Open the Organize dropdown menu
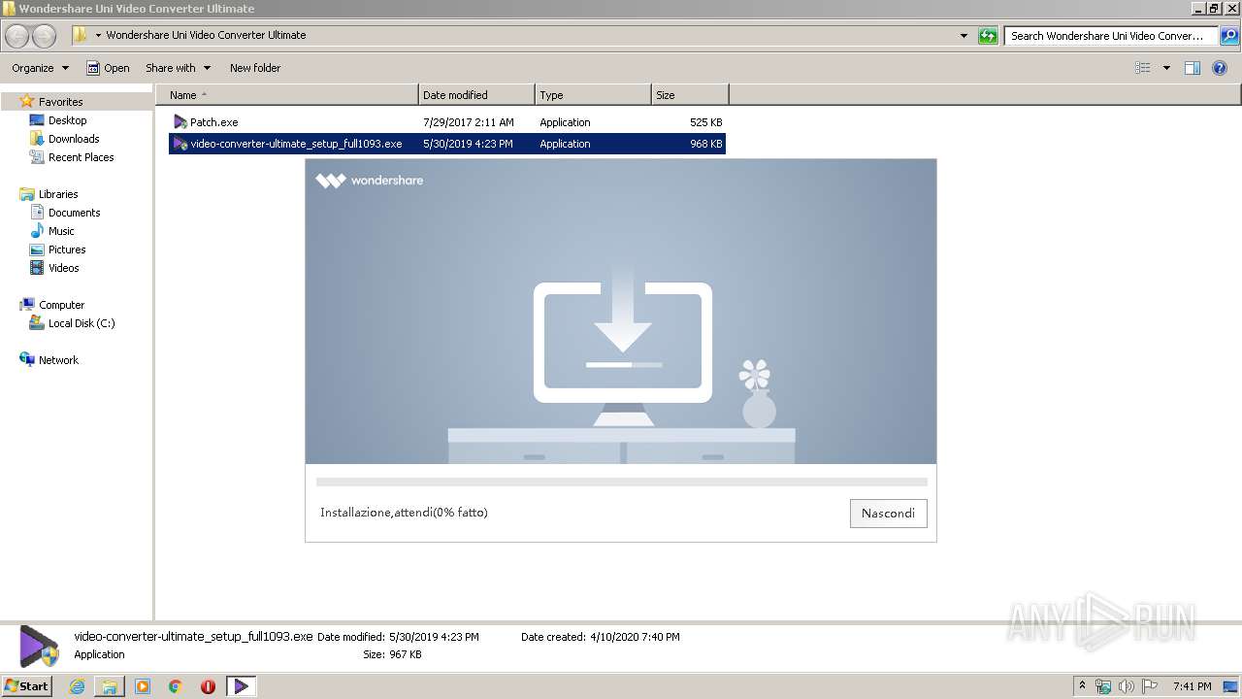 tap(40, 68)
